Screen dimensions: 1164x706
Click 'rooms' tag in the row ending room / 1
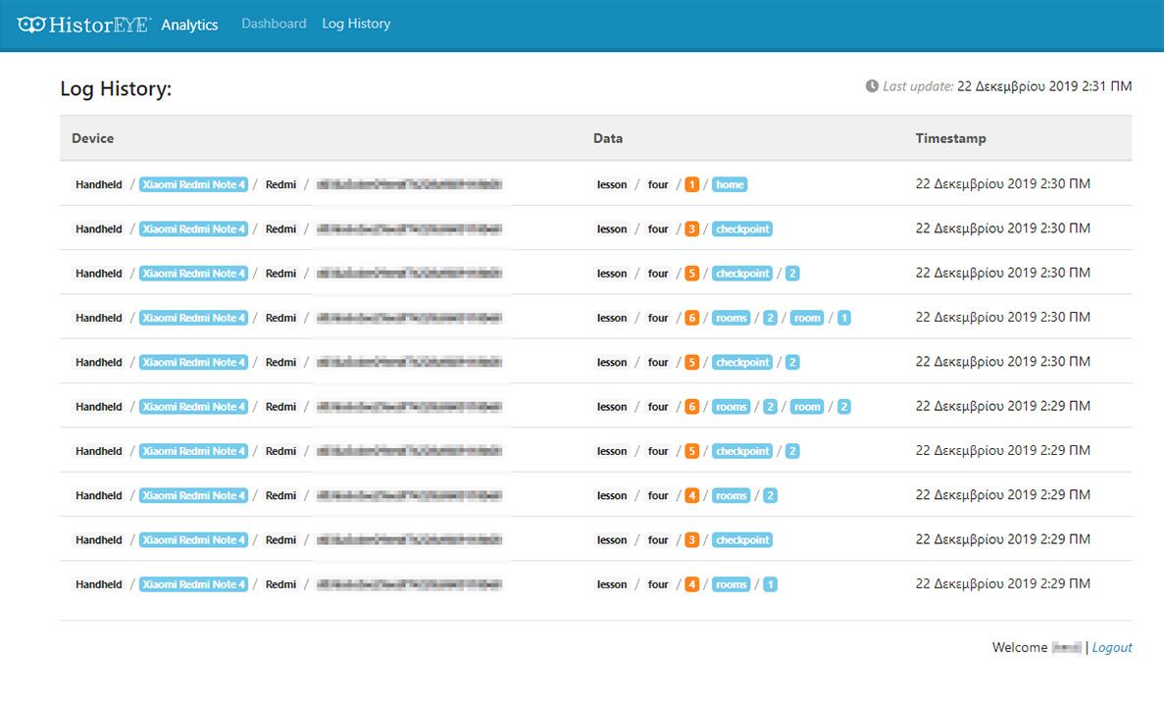[x=732, y=318]
